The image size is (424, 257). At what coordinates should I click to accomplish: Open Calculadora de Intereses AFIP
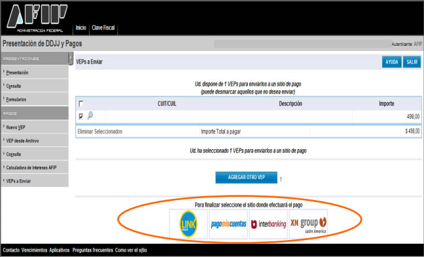31,167
